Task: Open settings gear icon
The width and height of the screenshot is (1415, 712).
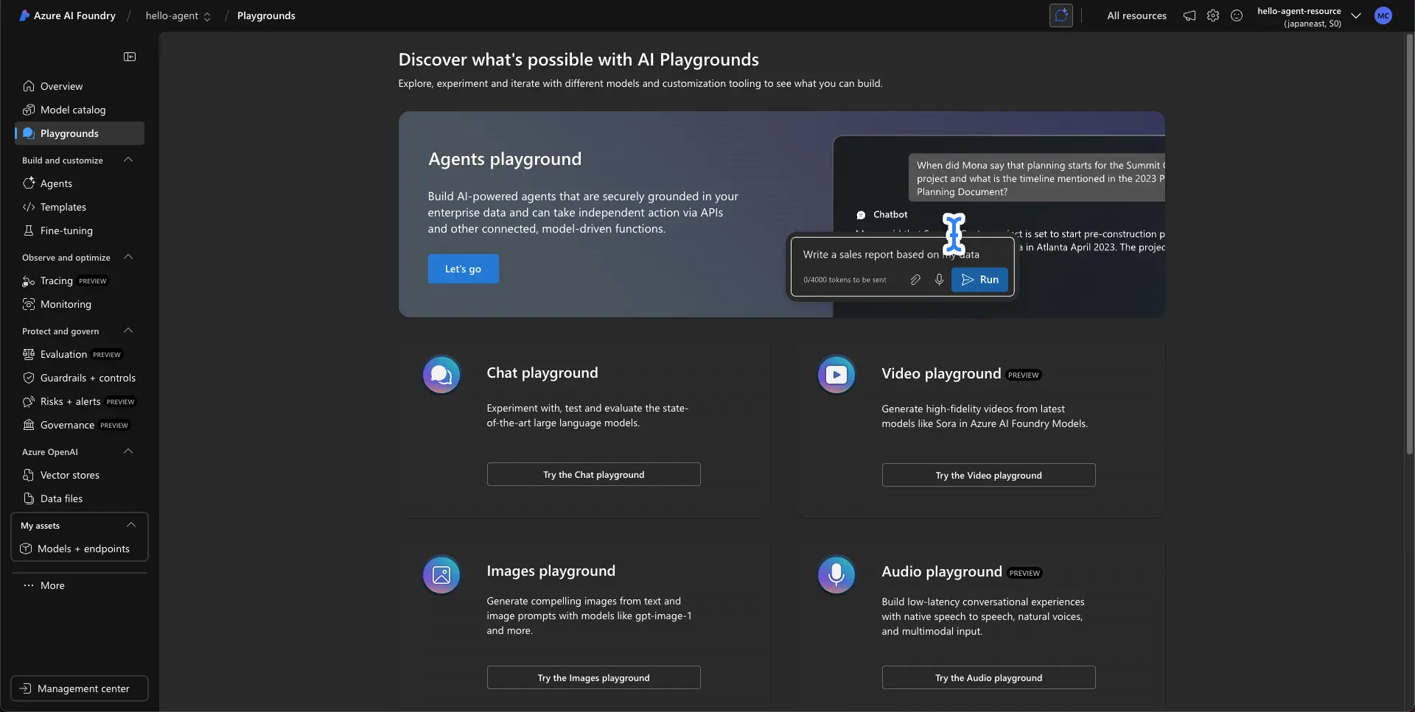Action: coord(1213,15)
